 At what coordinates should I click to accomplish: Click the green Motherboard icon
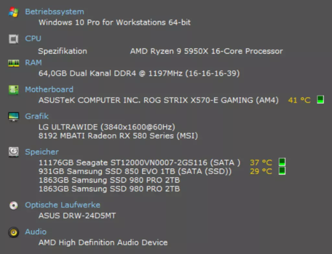pyautogui.click(x=14, y=90)
